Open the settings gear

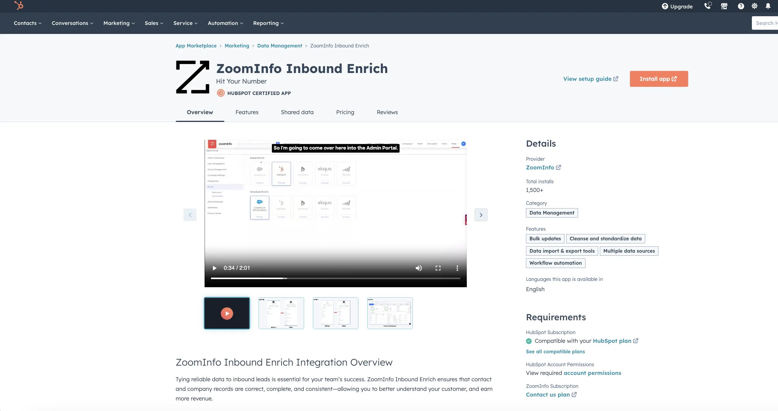[754, 6]
